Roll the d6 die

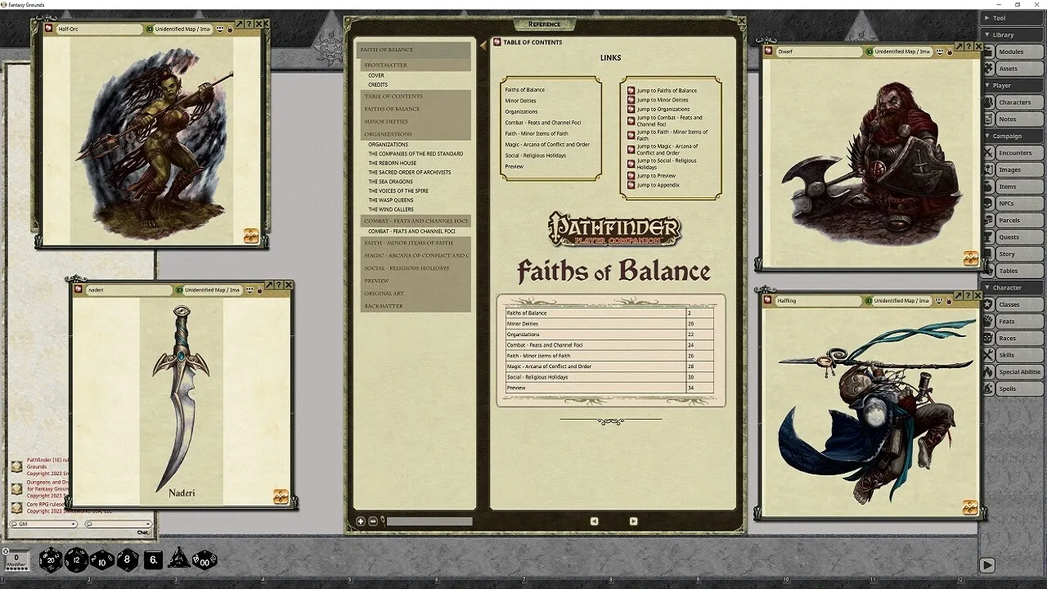tap(153, 560)
